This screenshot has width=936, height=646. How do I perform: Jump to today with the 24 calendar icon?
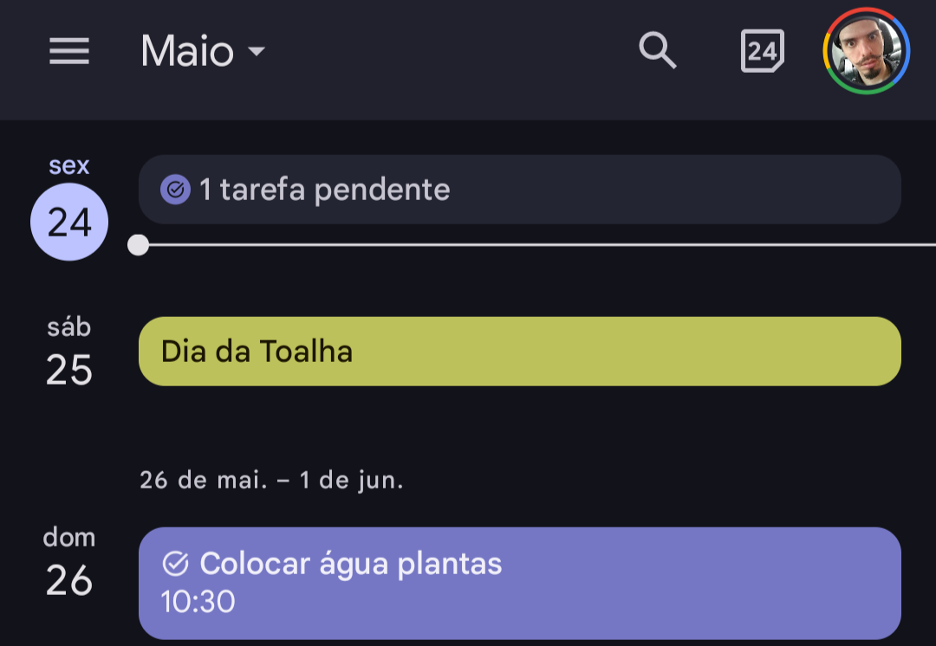[763, 51]
